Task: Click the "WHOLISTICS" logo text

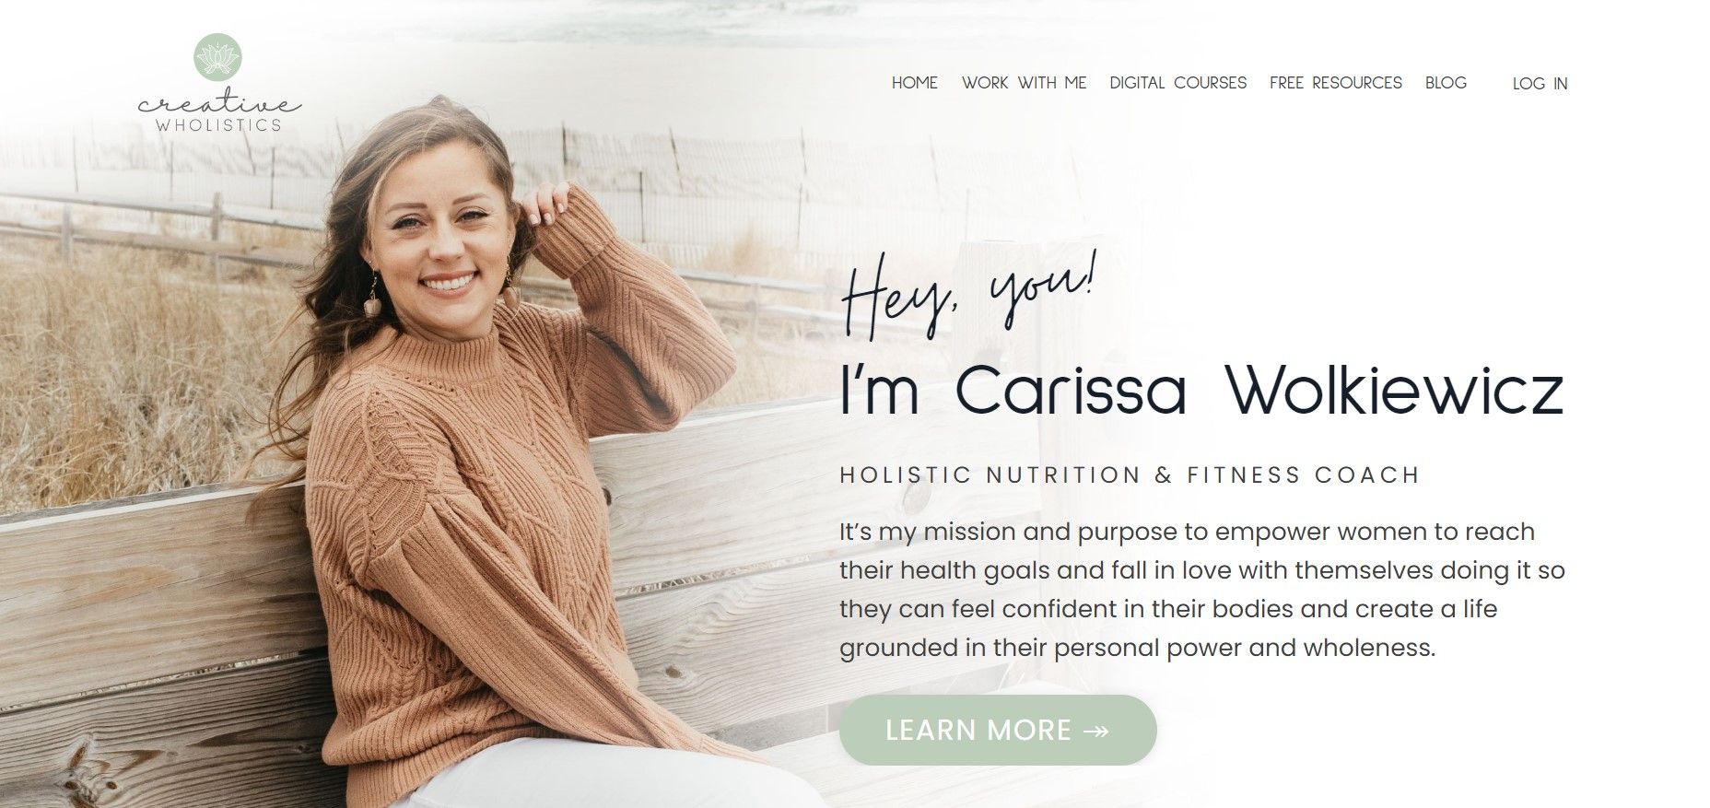Action: click(219, 125)
